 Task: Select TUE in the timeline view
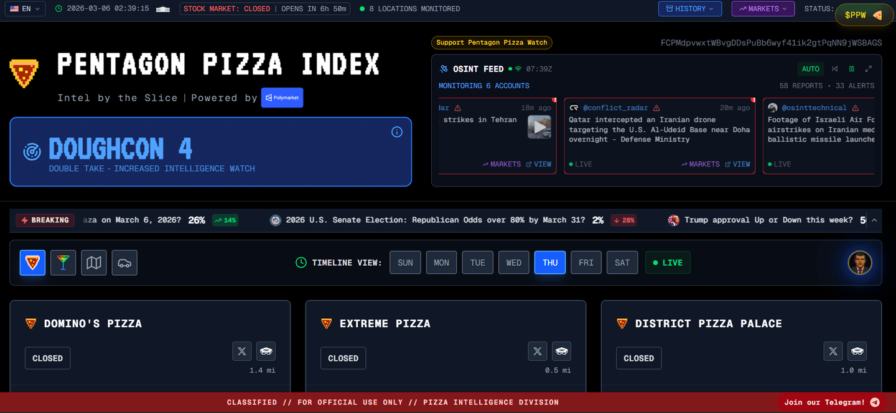tap(477, 263)
